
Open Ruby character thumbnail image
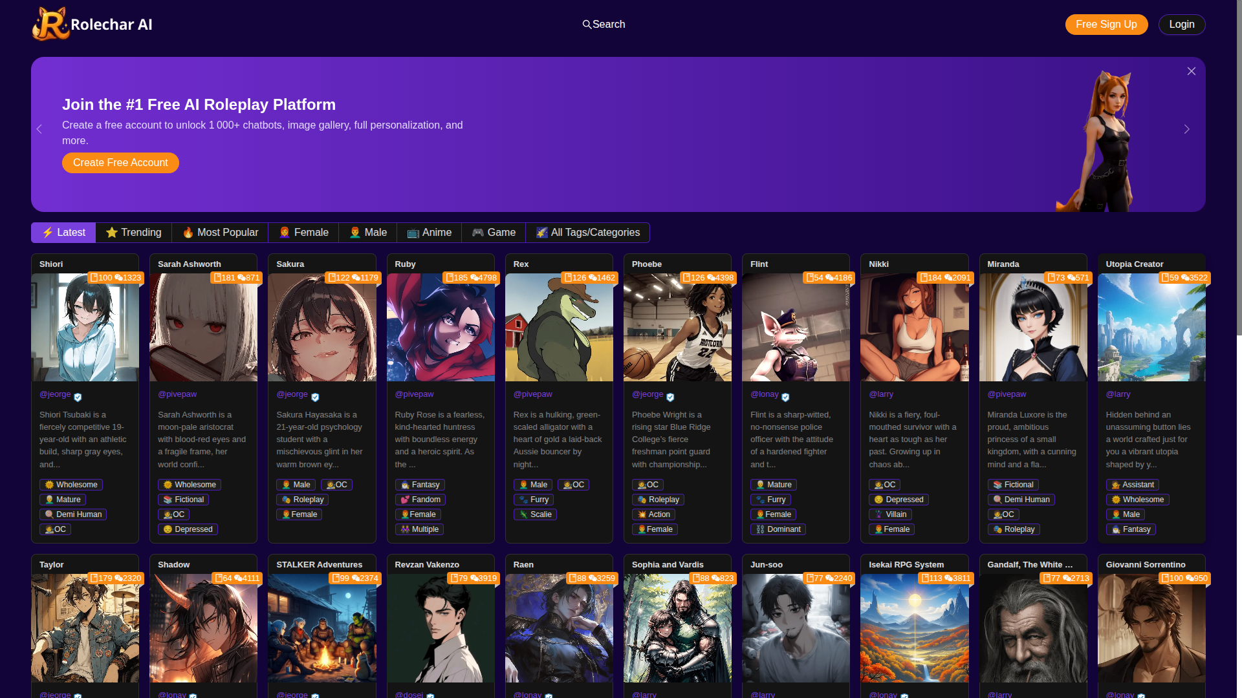[x=441, y=328]
